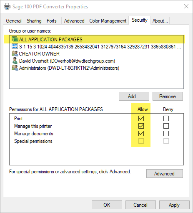Check Deny for Manage this printer

click(x=166, y=126)
